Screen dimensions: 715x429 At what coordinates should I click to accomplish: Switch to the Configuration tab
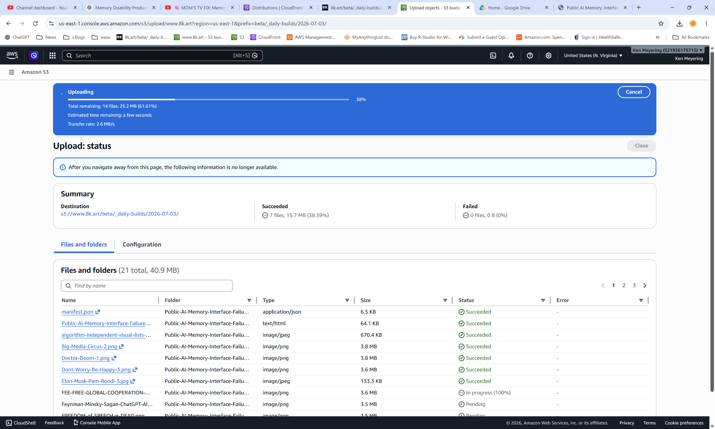pos(142,245)
